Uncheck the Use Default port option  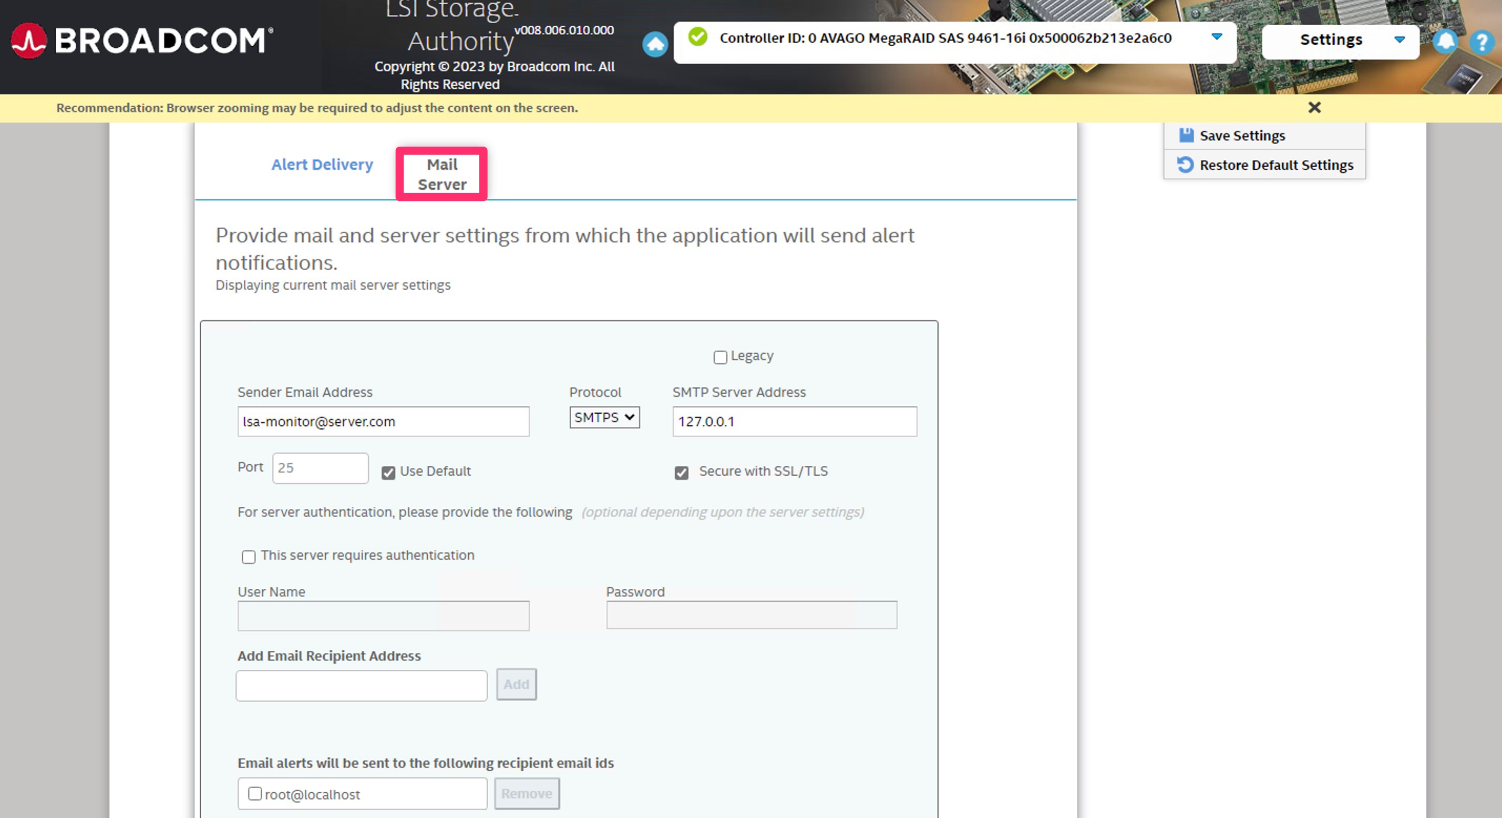388,473
